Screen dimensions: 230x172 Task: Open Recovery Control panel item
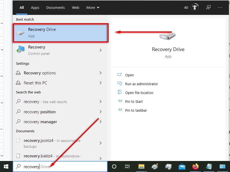tap(37, 50)
